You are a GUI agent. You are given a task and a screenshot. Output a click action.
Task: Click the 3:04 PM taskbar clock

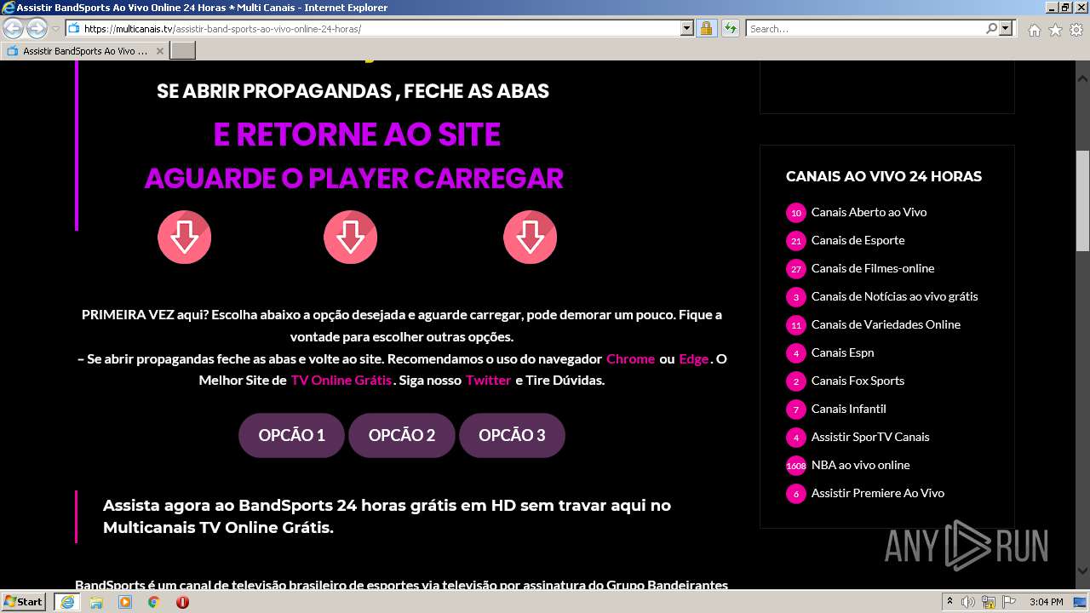pyautogui.click(x=1046, y=602)
